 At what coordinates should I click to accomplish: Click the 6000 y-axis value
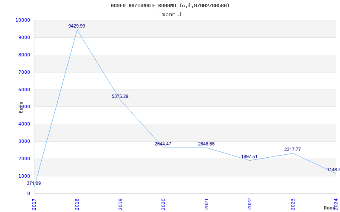coord(24,89)
